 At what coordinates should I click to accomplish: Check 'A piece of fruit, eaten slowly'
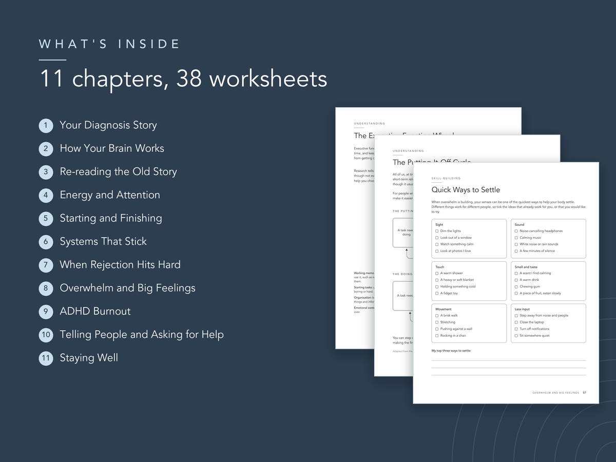pos(516,293)
